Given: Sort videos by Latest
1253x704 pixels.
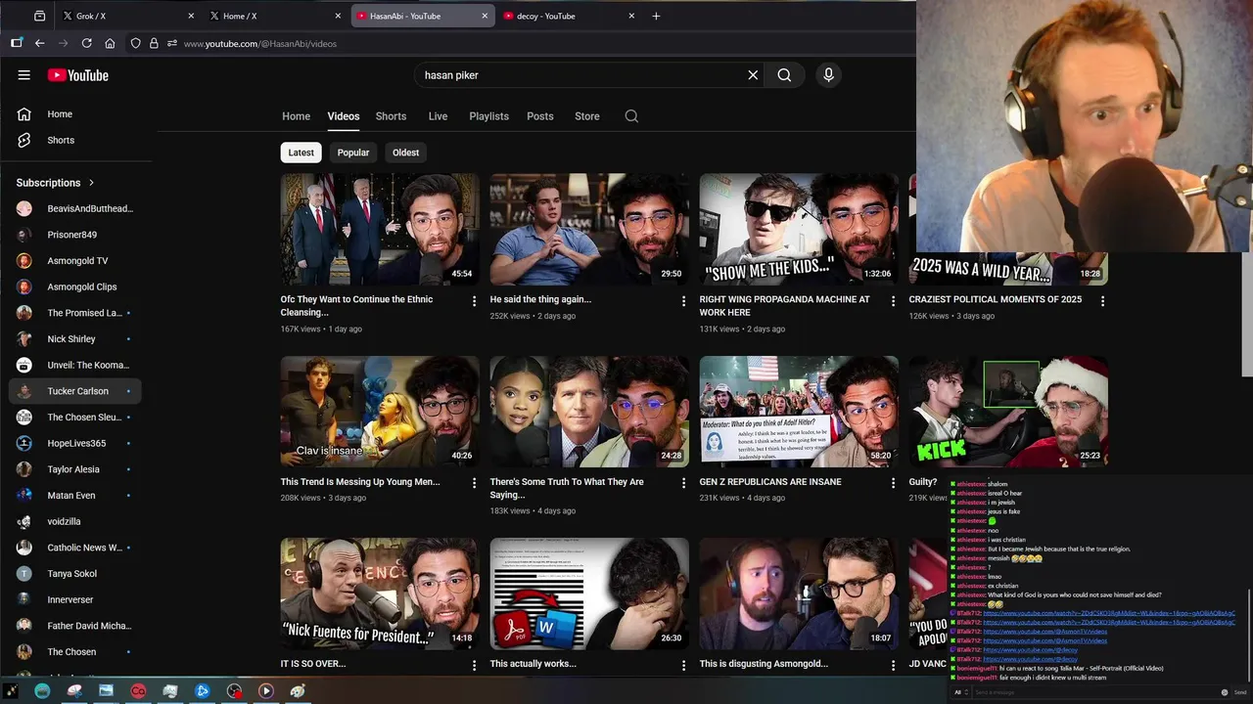Looking at the screenshot, I should (302, 153).
